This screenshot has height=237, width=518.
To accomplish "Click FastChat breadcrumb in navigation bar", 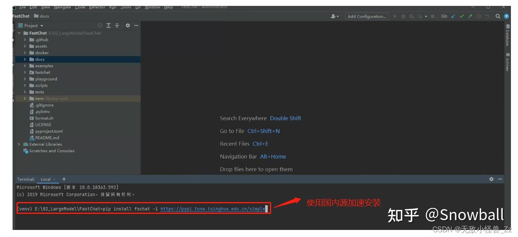I will tap(21, 16).
